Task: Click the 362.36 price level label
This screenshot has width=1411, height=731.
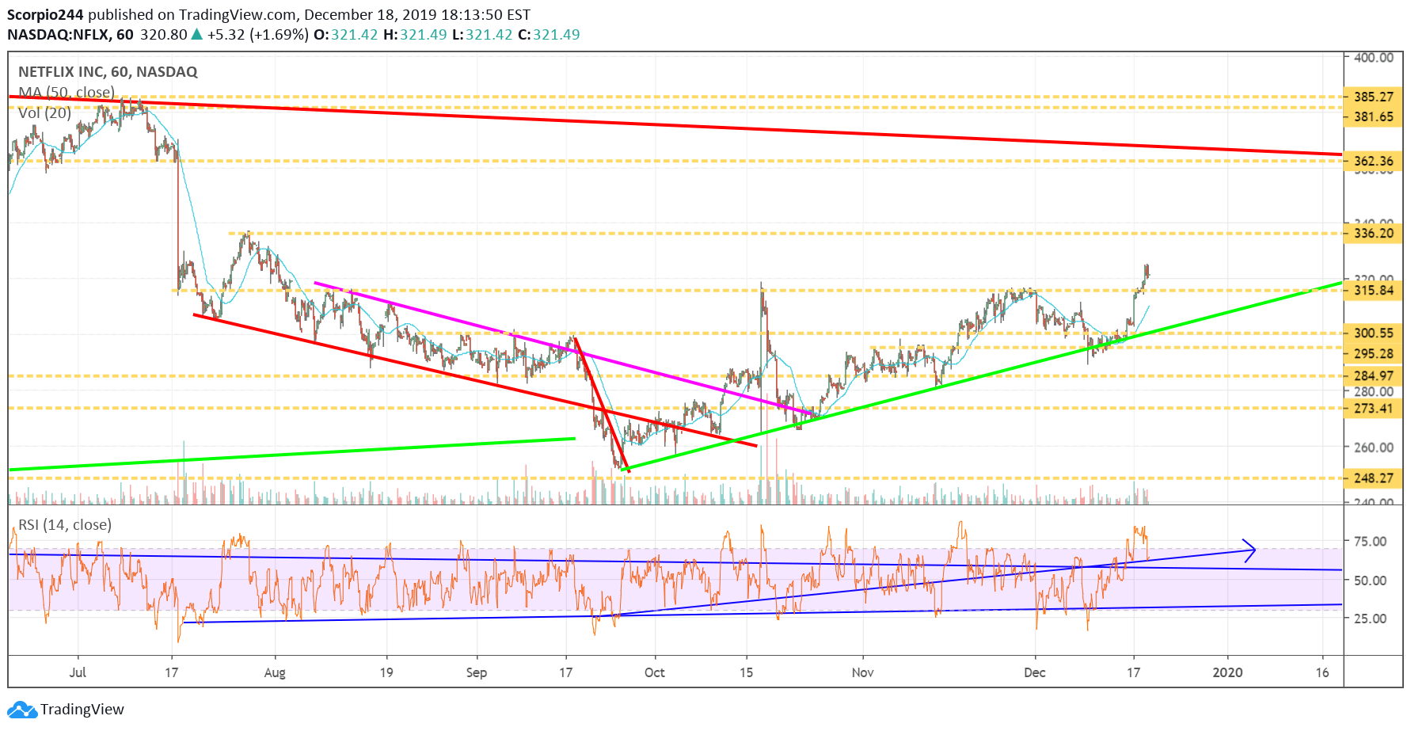Action: click(1373, 161)
